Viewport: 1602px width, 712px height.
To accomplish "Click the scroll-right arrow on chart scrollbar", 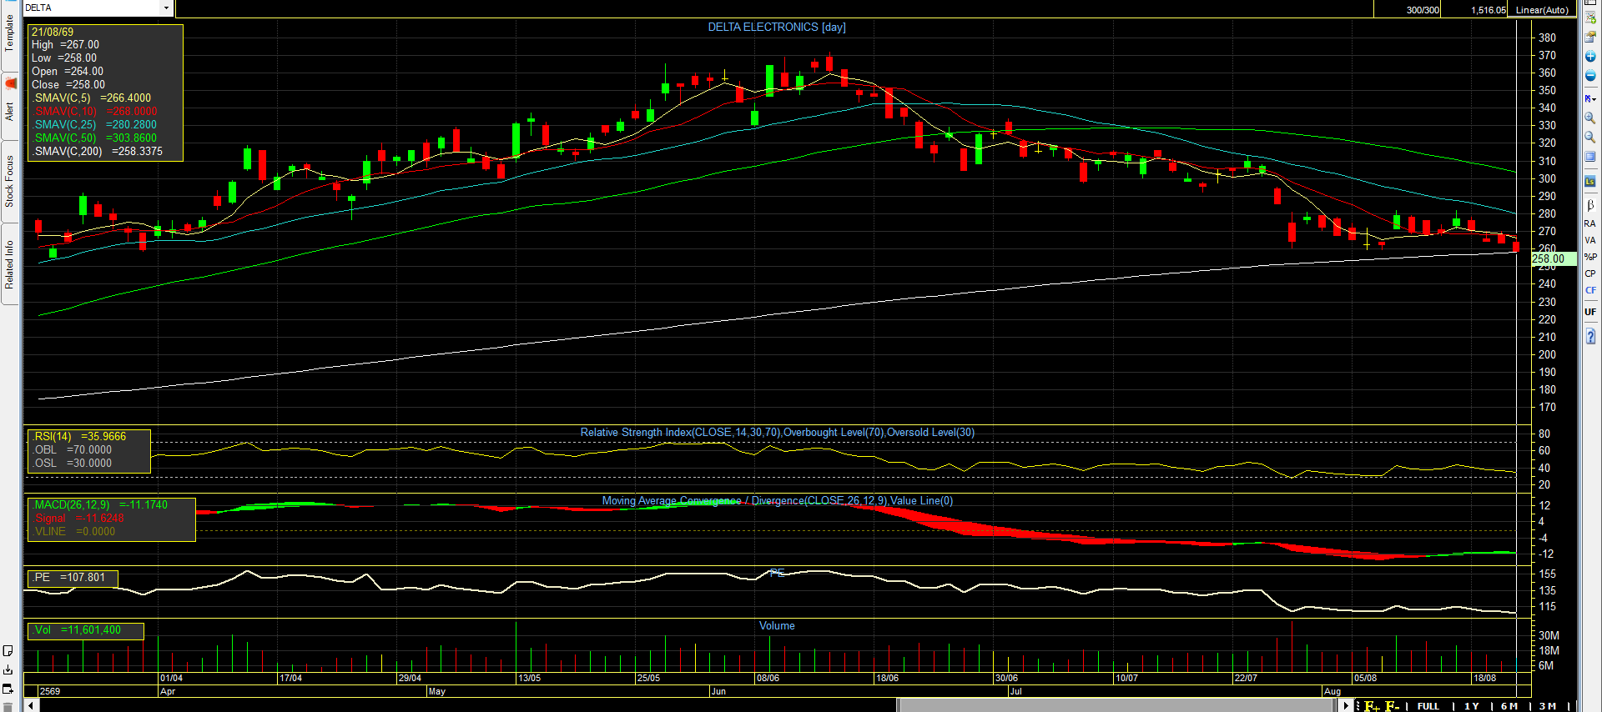I will pyautogui.click(x=1347, y=706).
